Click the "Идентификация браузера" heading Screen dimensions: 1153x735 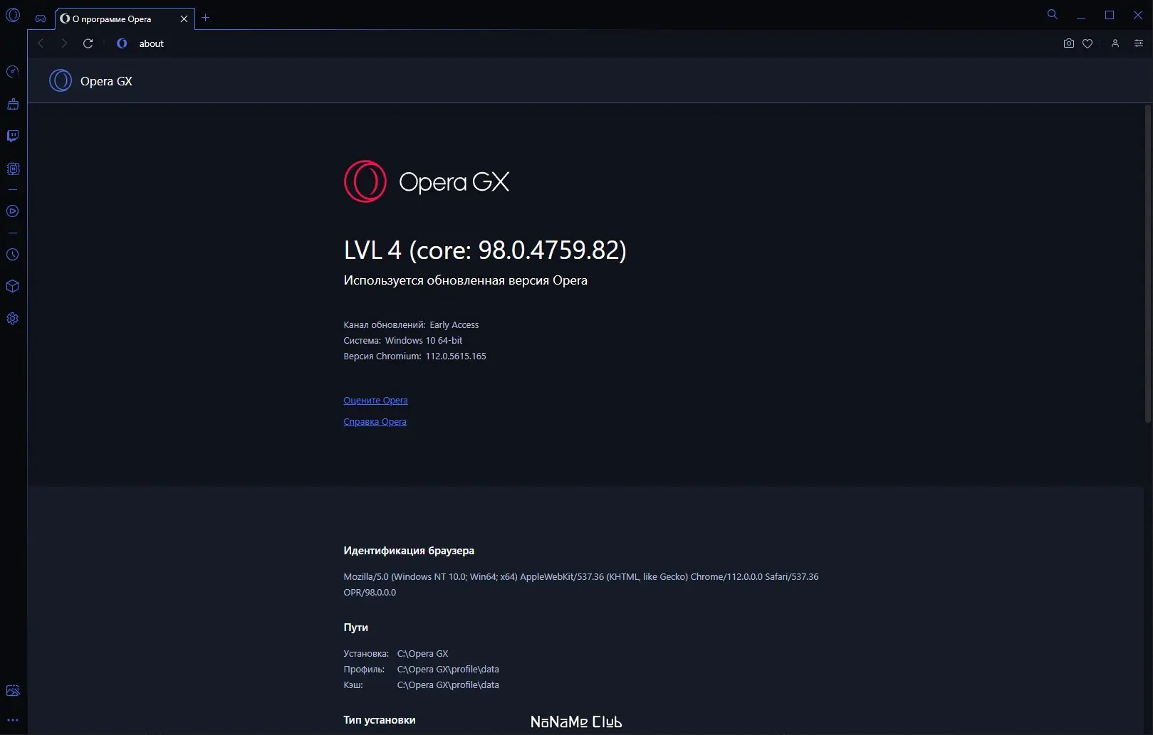click(409, 551)
